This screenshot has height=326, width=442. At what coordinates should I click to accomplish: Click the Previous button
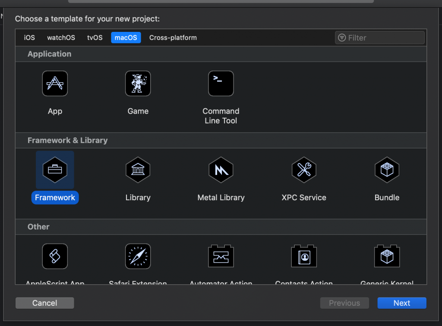click(344, 303)
